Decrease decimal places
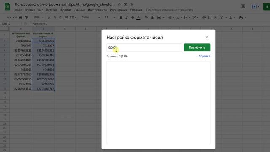The image size is (270, 152). pyautogui.click(x=60, y=17)
